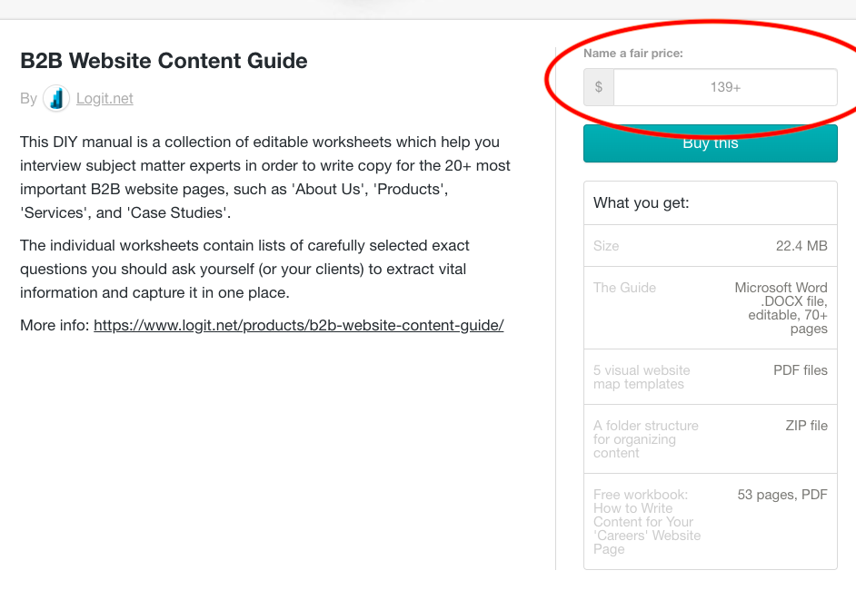This screenshot has width=856, height=590.
Task: Click the '53 pages, PDF' value
Action: coord(782,495)
